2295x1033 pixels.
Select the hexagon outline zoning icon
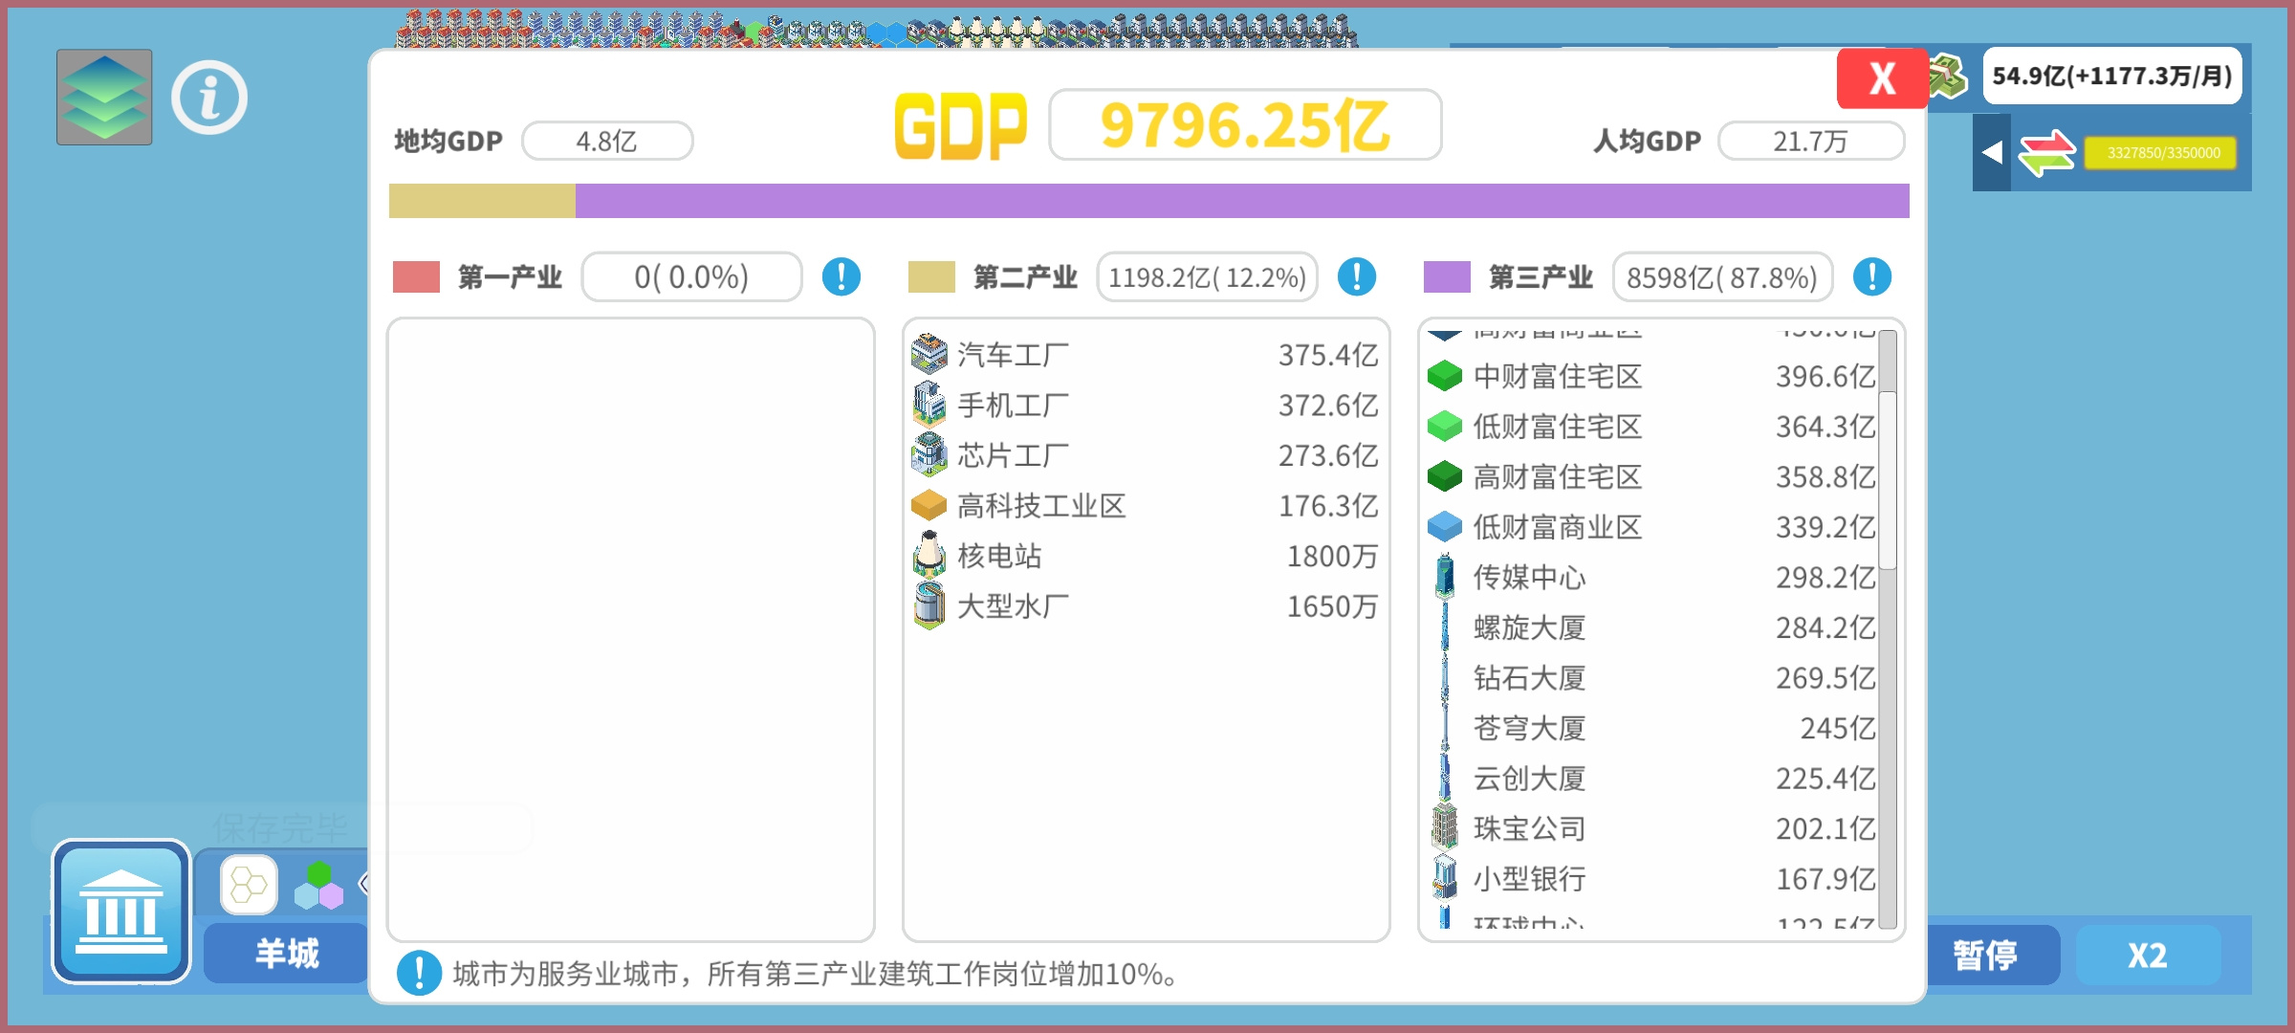[249, 885]
